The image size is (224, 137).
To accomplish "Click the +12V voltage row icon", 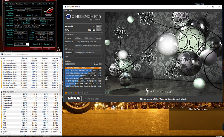I will pos(1,112).
